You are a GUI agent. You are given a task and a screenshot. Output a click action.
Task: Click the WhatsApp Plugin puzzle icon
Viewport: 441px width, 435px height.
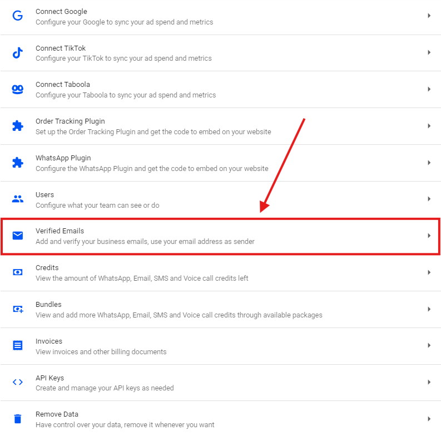18,163
